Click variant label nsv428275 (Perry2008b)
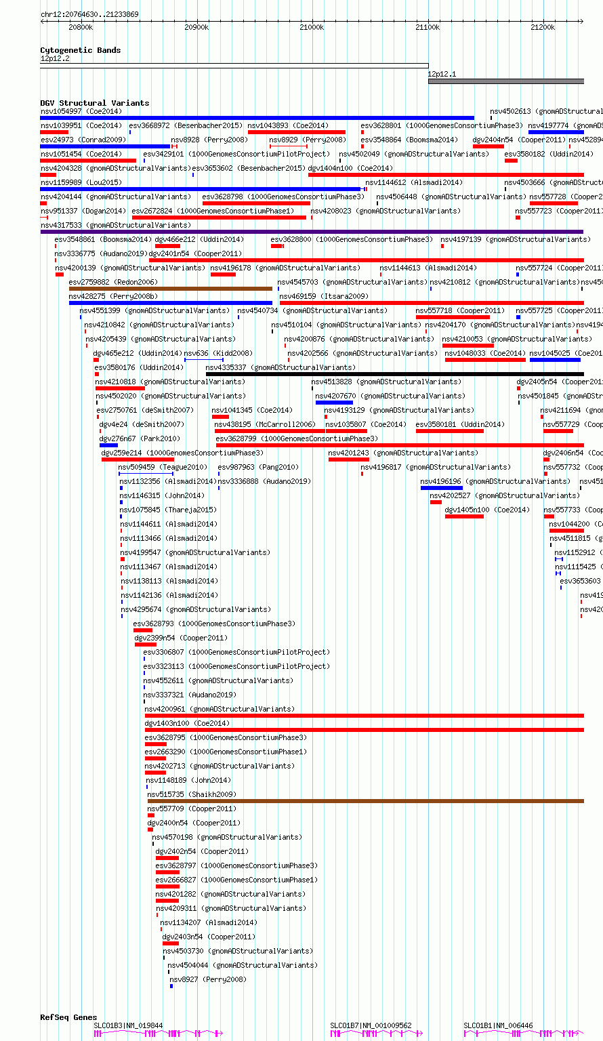The width and height of the screenshot is (603, 1041). point(113,296)
